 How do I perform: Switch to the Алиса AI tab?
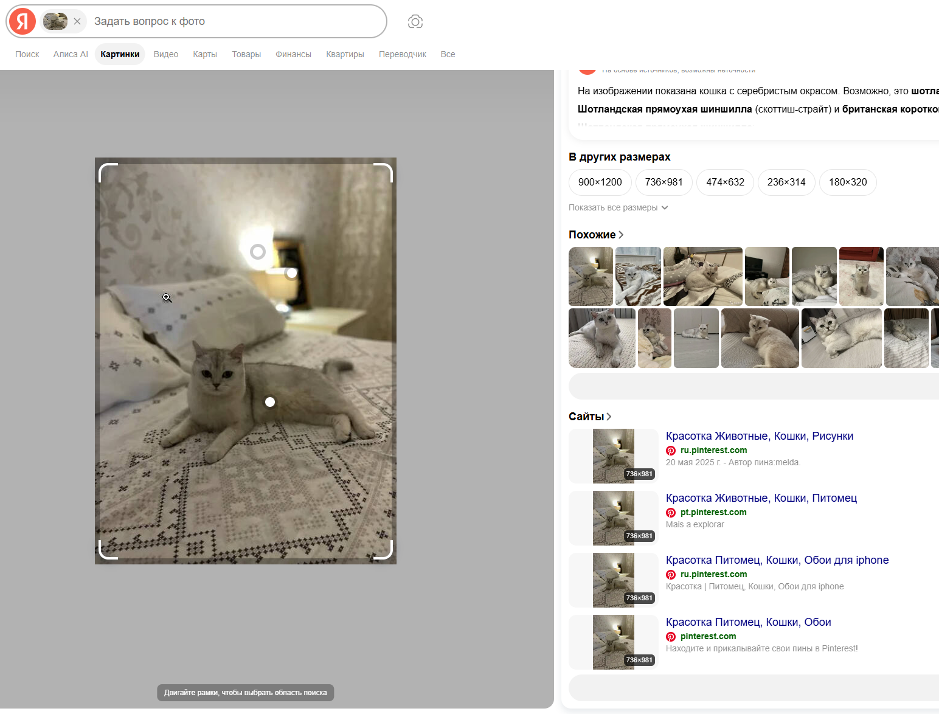tap(71, 54)
